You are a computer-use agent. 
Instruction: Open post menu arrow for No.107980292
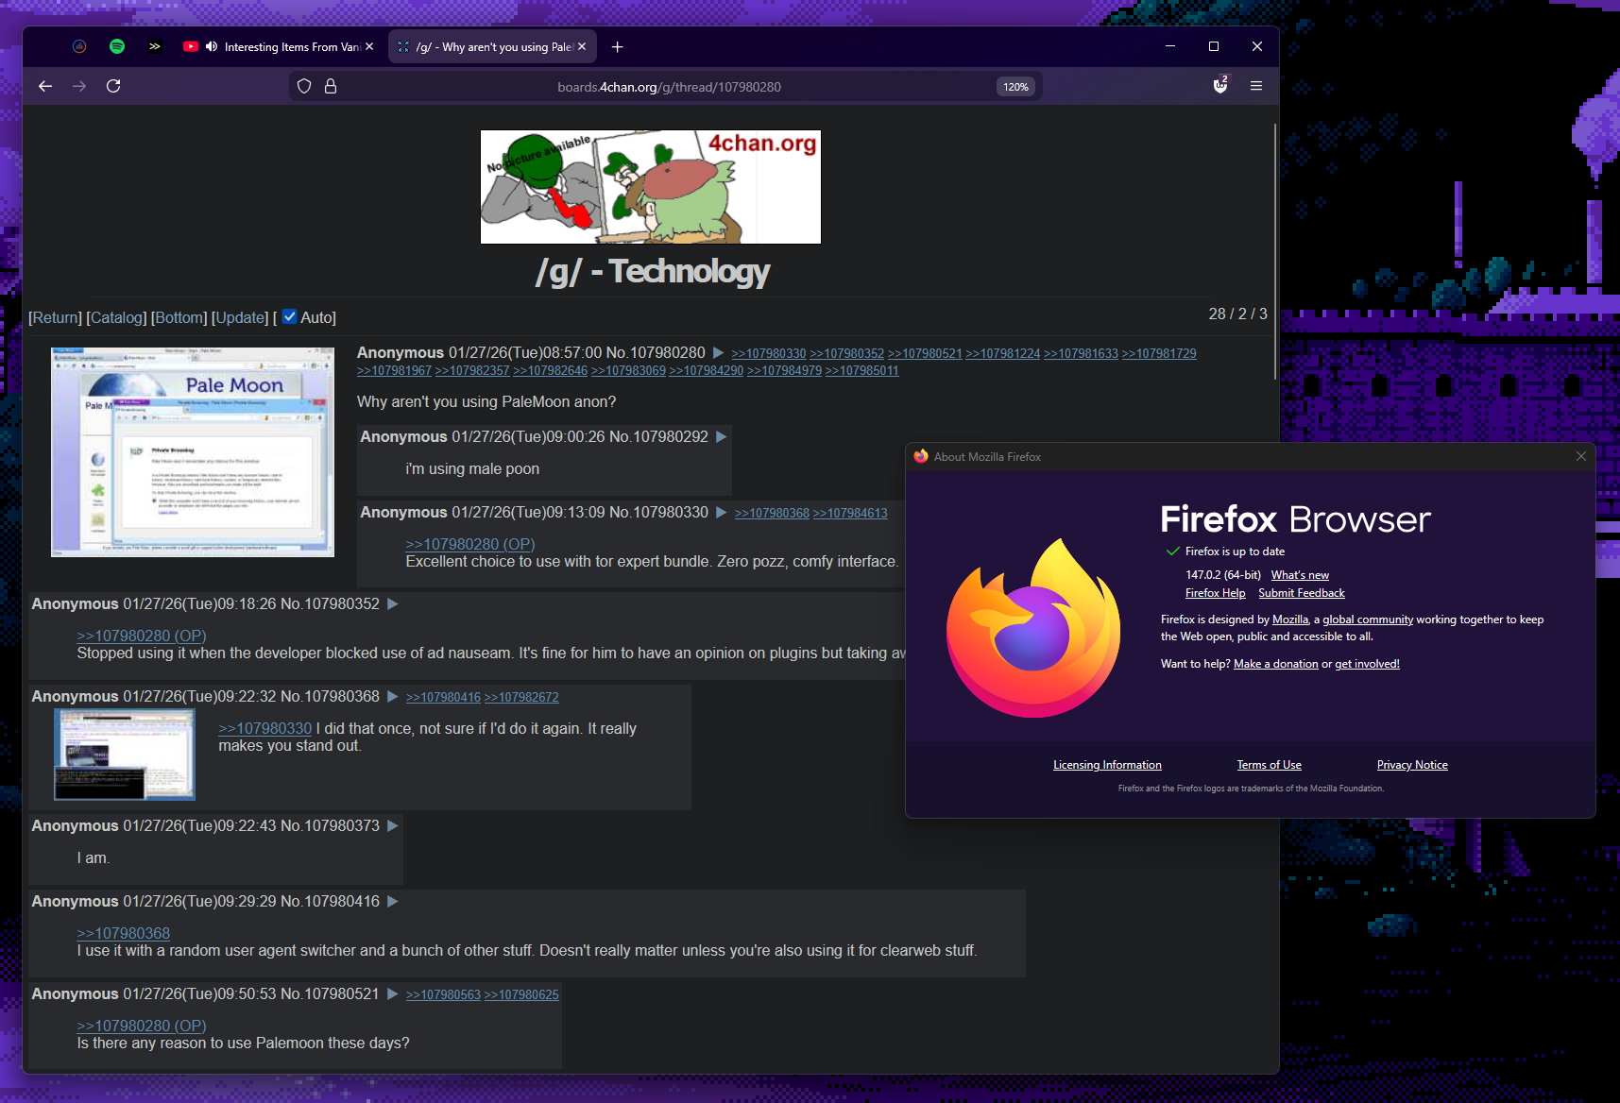(x=721, y=437)
